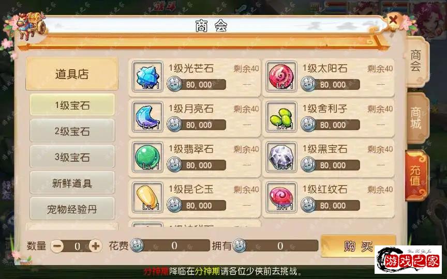Decrease quantity with the minus button
This screenshot has height=279, width=447.
(57, 246)
